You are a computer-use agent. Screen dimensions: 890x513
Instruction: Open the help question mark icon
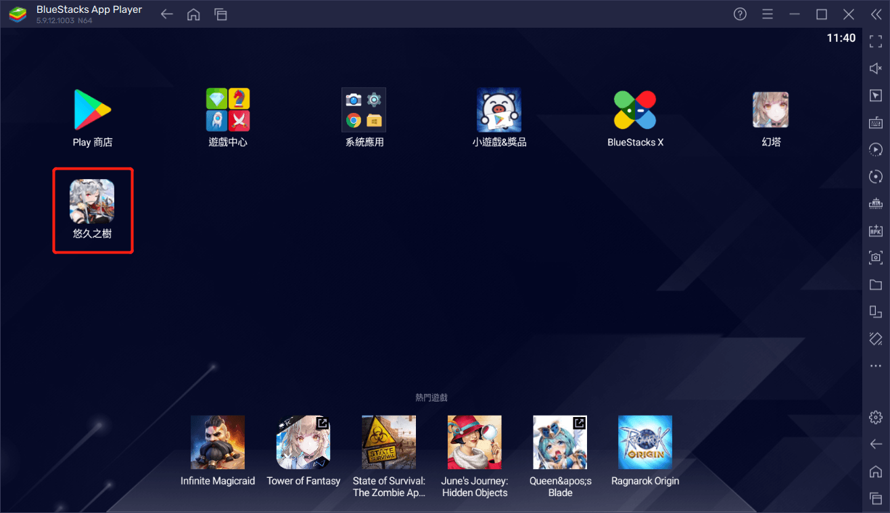point(740,14)
